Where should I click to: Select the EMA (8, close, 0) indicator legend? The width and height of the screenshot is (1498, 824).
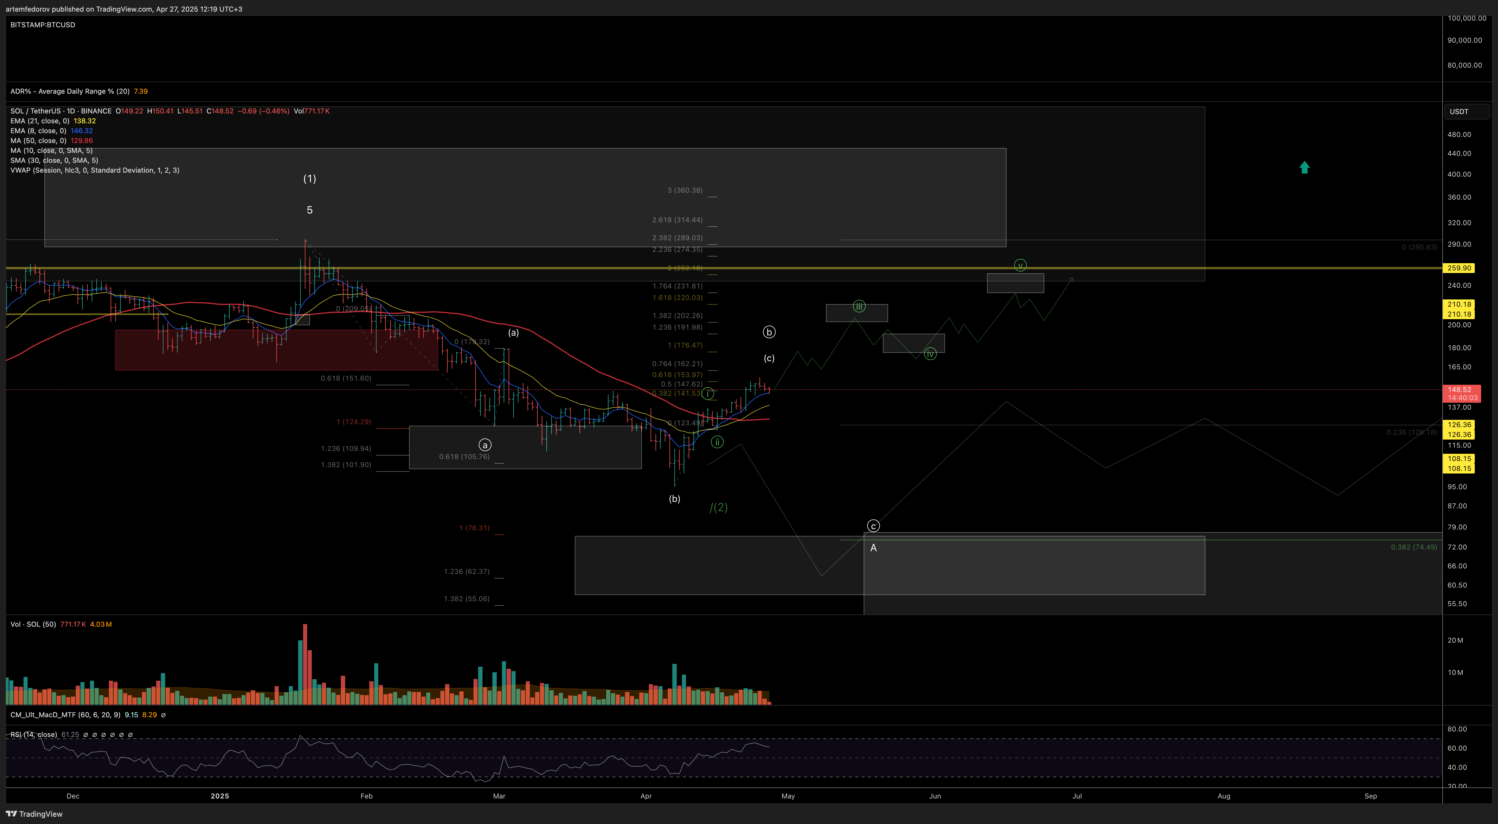tap(51, 131)
